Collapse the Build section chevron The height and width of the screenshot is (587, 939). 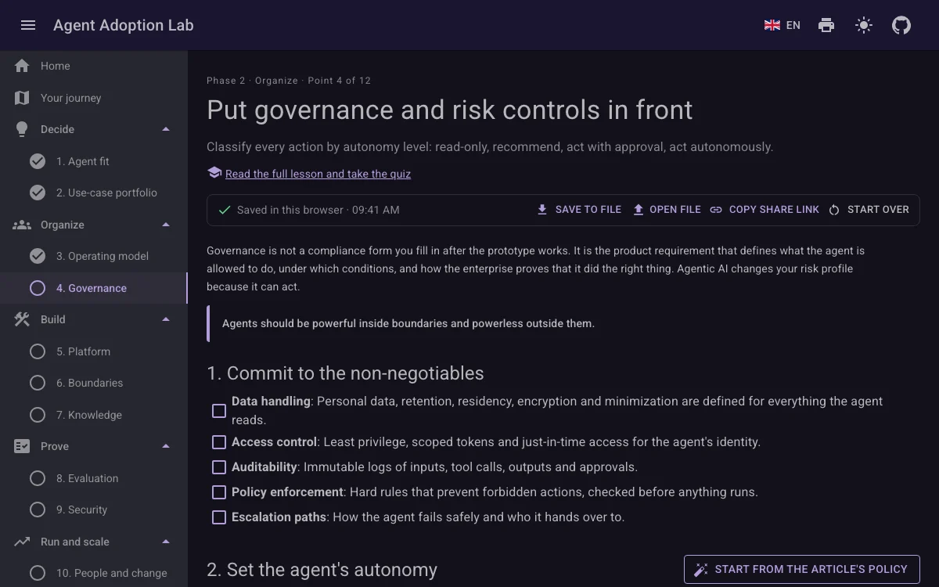tap(166, 319)
